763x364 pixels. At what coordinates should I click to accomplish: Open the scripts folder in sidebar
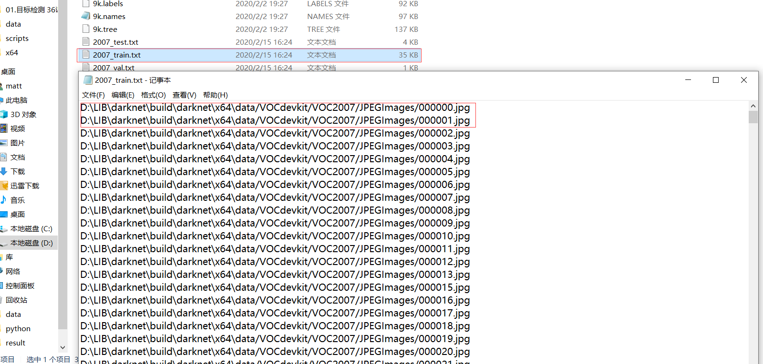tap(17, 38)
